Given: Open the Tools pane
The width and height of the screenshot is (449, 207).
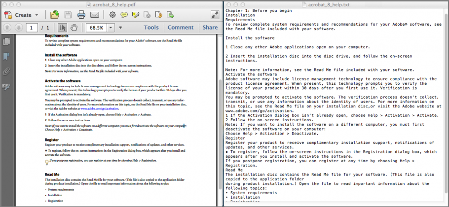Looking at the screenshot, I should [151, 28].
